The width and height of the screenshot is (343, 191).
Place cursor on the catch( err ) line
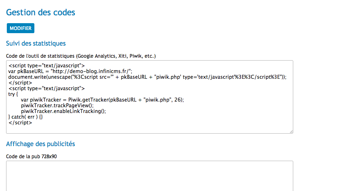(25, 117)
